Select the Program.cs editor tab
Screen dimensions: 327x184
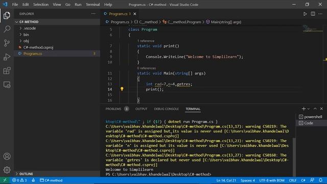tap(120, 14)
